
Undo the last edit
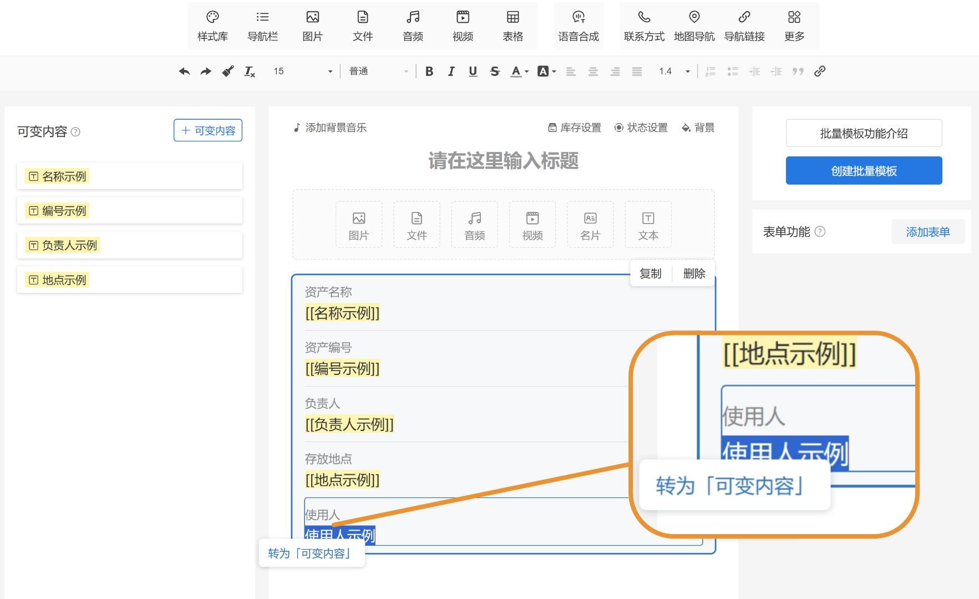coord(184,71)
